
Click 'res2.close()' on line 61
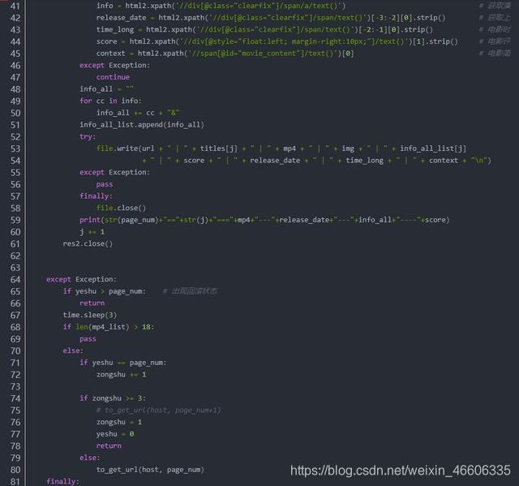coord(88,243)
